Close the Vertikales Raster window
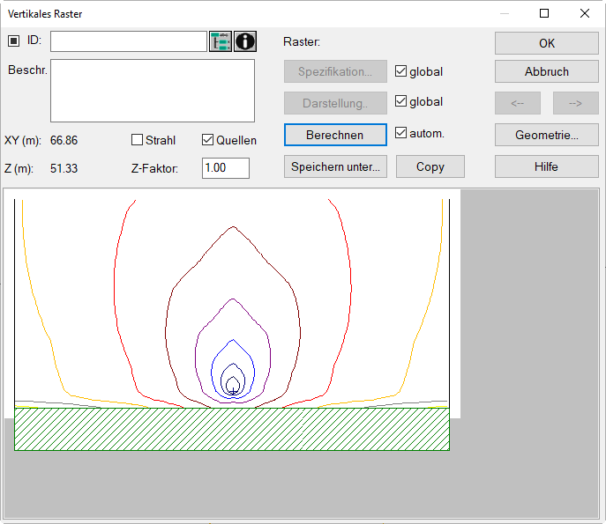Image resolution: width=606 pixels, height=524 pixels. (585, 13)
